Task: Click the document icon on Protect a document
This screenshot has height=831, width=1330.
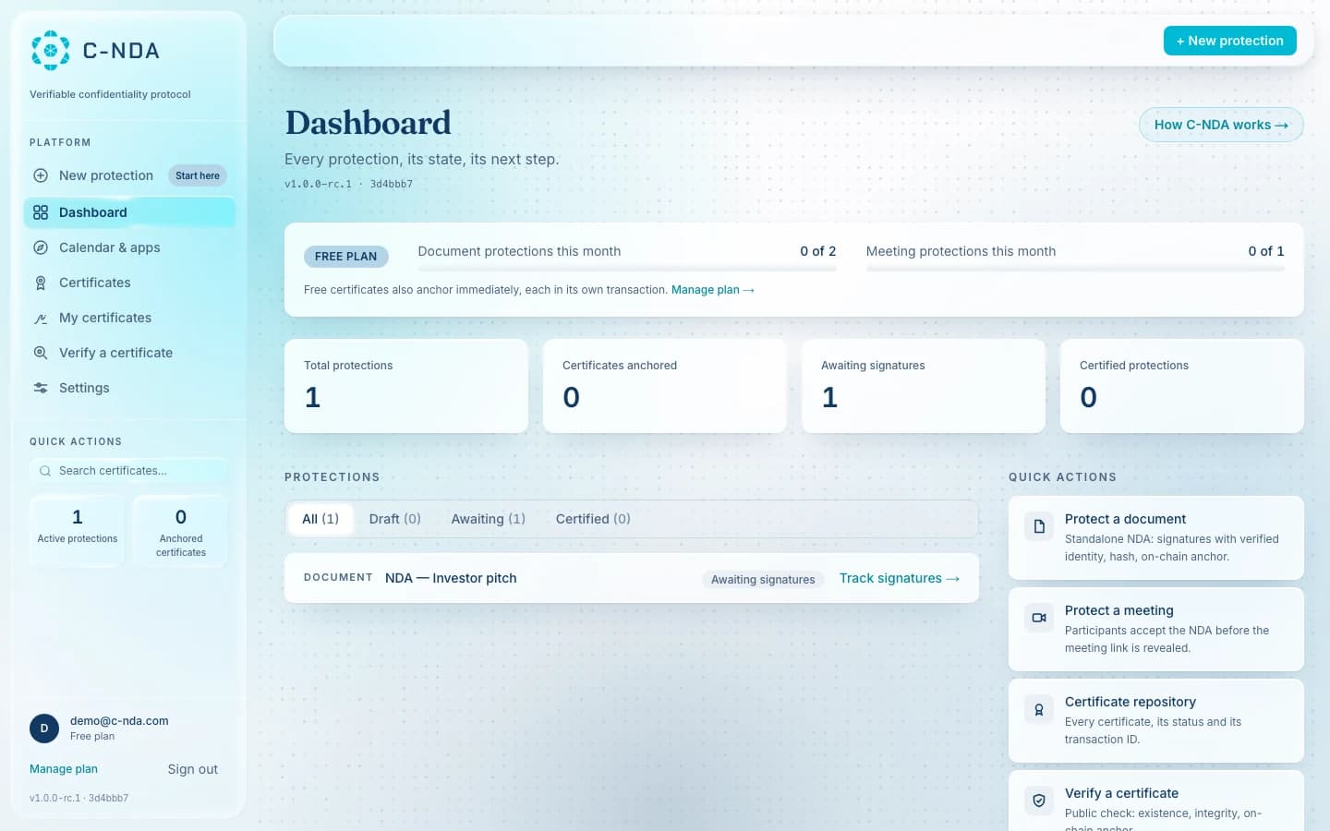Action: pyautogui.click(x=1039, y=526)
